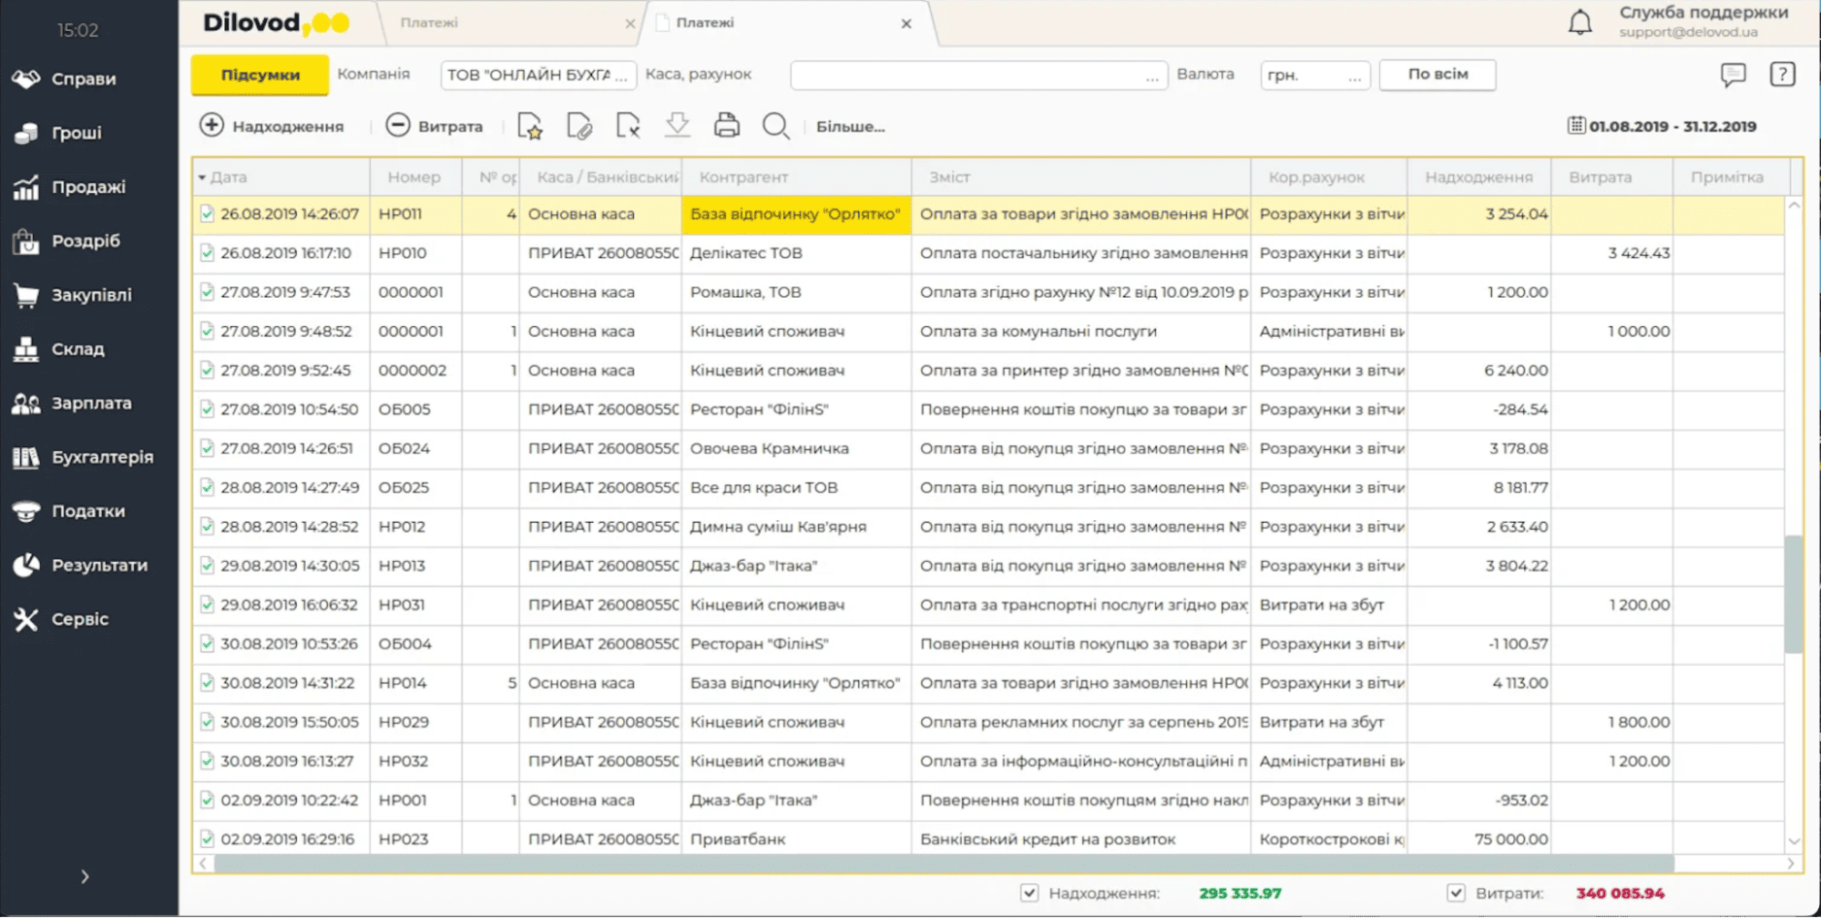Expand the sidebar with bottom chevron

pyautogui.click(x=85, y=876)
